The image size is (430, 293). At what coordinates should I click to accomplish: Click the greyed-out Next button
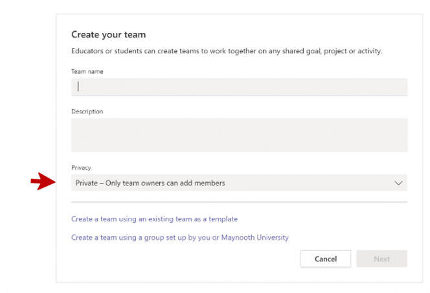pos(381,259)
